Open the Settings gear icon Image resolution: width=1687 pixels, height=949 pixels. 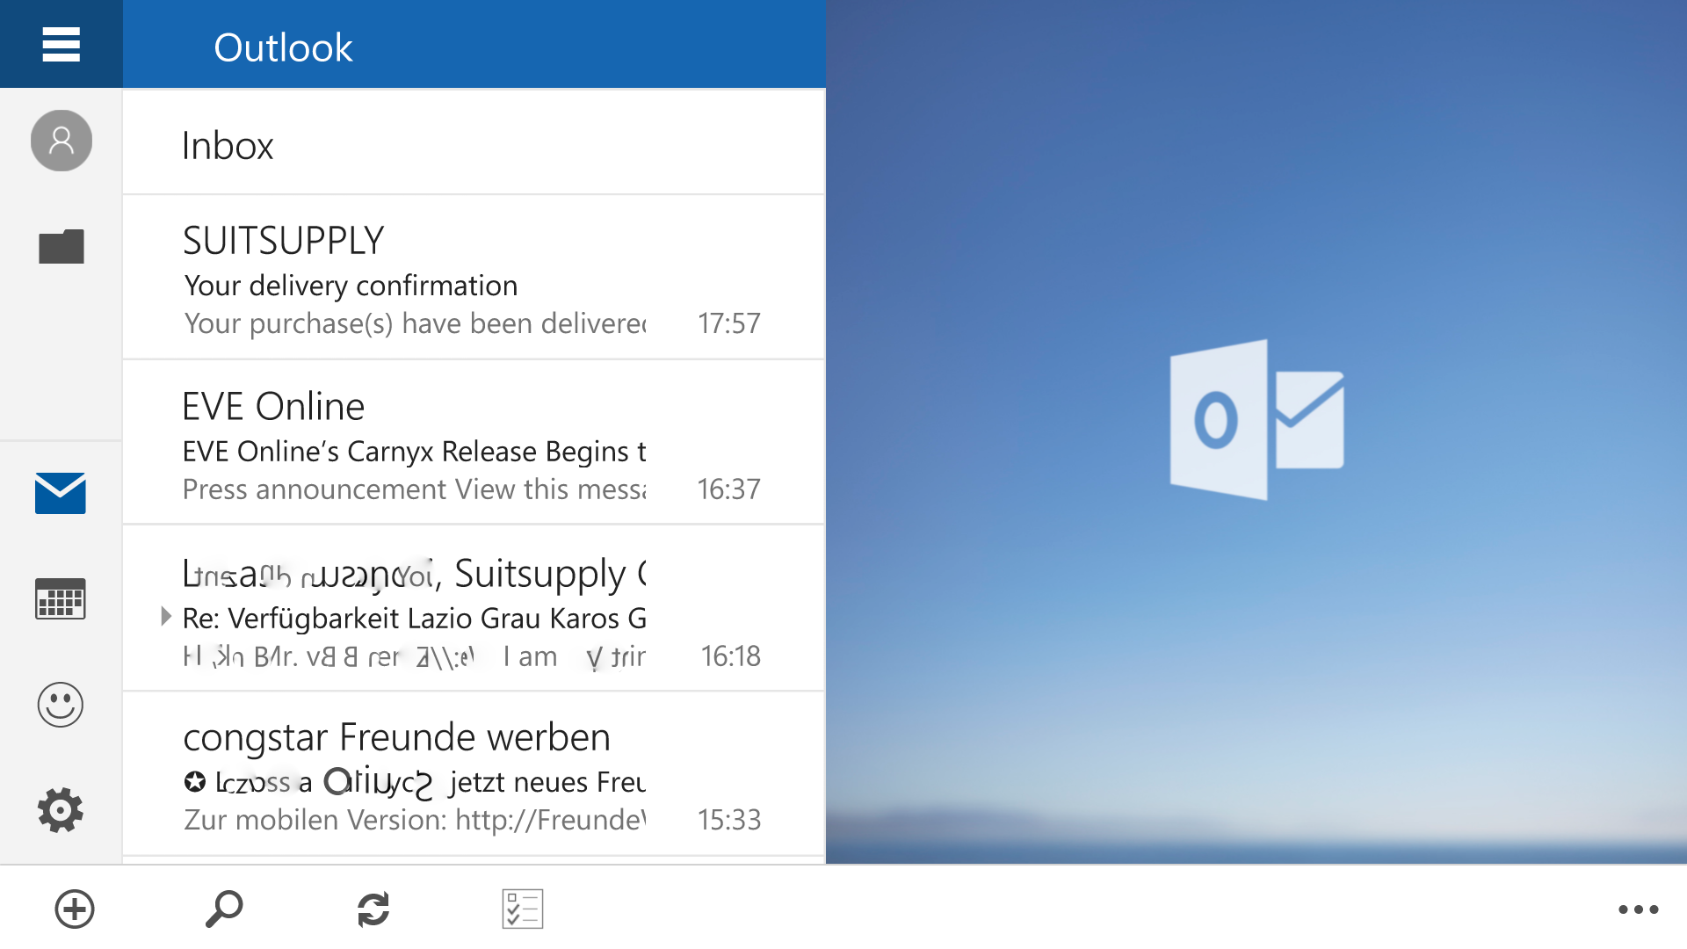(x=61, y=810)
